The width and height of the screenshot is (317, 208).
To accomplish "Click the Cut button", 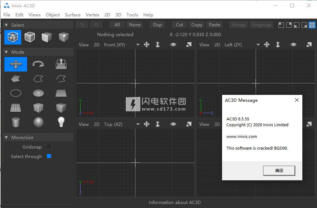I will tap(180, 25).
